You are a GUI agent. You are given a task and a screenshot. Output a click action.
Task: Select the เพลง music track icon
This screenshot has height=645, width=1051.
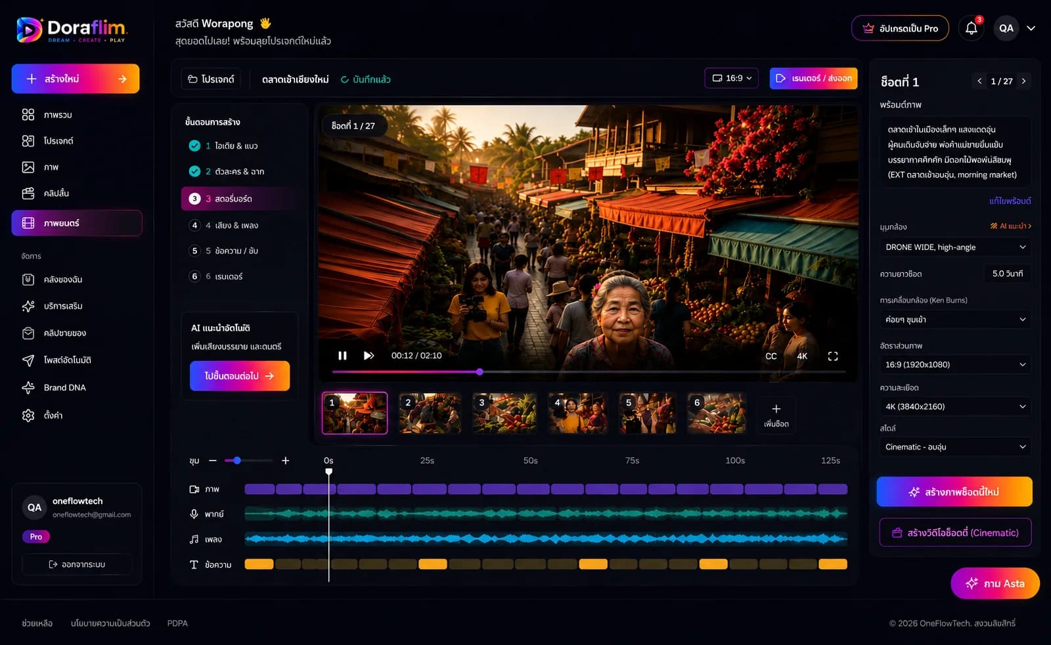194,539
